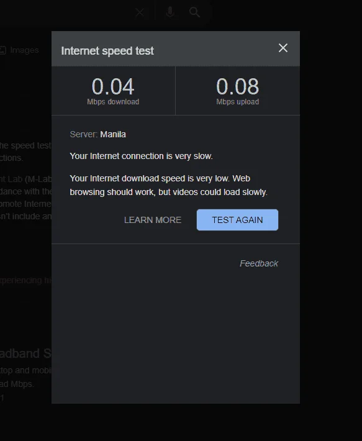
Task: Click the 'videos could load slowly' message
Action: (220, 192)
